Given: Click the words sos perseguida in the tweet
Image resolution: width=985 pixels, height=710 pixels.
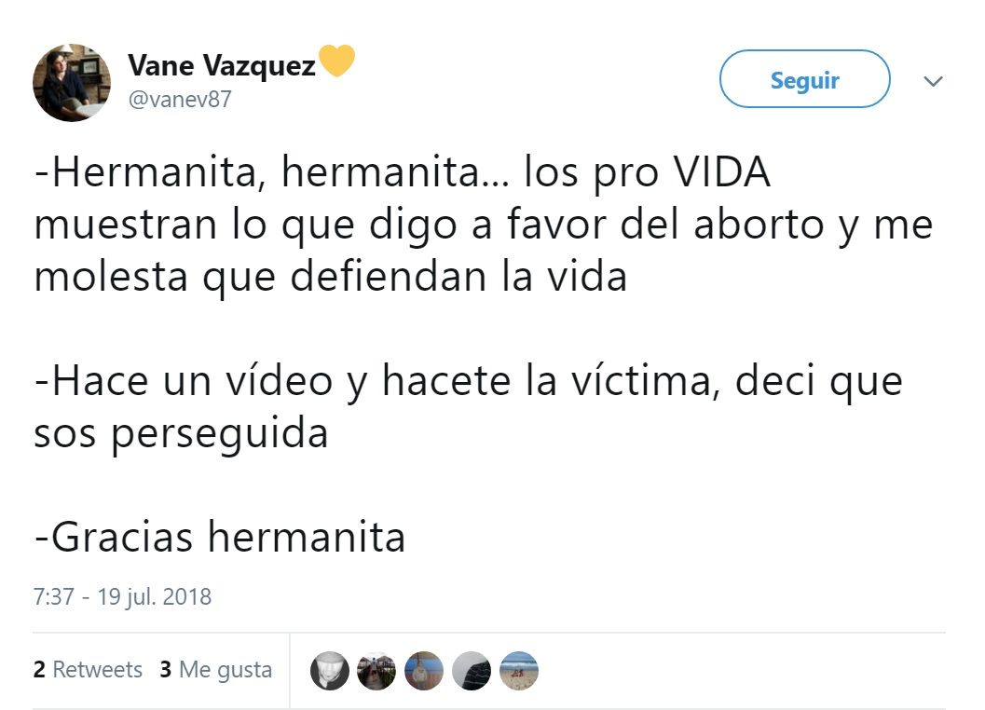Looking at the screenshot, I should click(181, 434).
